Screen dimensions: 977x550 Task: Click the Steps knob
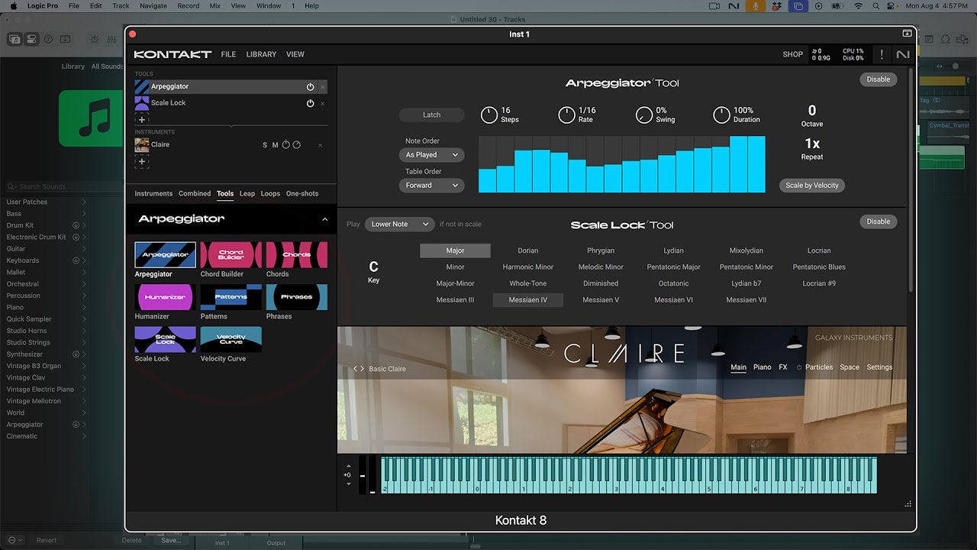click(x=488, y=115)
